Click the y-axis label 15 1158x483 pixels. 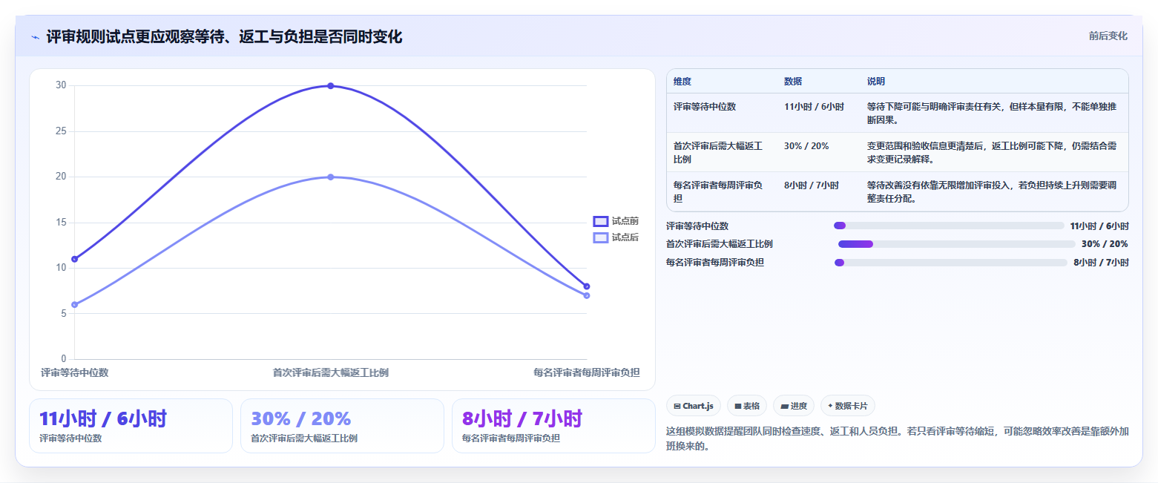tap(61, 223)
